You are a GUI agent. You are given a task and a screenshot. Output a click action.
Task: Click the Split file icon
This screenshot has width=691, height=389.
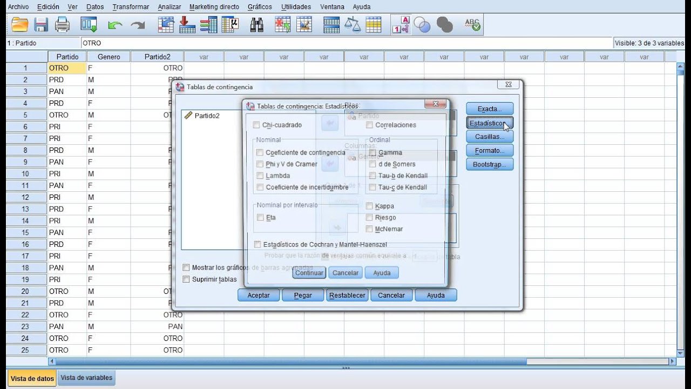point(331,25)
